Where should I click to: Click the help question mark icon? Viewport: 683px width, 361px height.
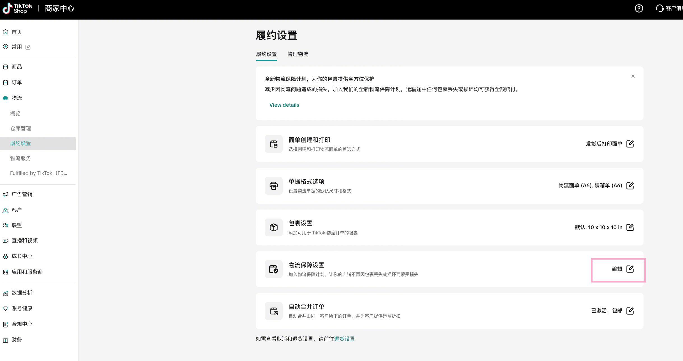[639, 8]
